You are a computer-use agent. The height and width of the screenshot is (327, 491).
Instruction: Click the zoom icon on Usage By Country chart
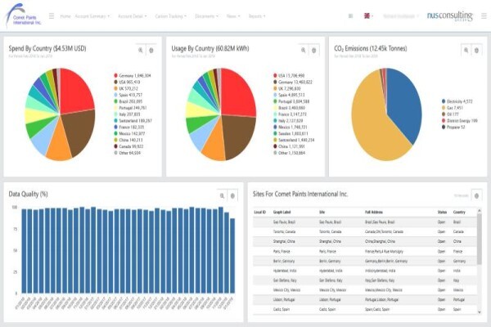(303, 50)
